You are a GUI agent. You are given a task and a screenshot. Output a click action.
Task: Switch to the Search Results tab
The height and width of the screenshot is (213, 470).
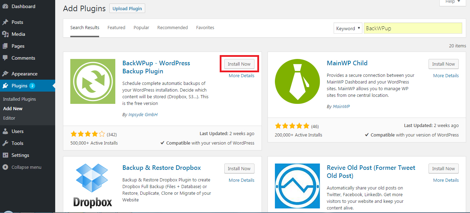85,28
